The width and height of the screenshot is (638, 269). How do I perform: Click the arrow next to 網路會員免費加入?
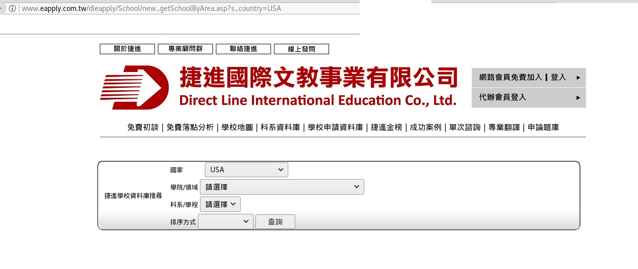click(578, 78)
